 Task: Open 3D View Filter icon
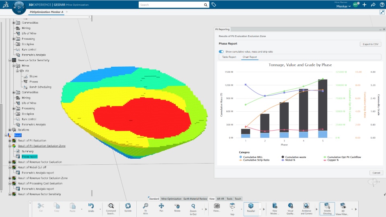(343, 206)
